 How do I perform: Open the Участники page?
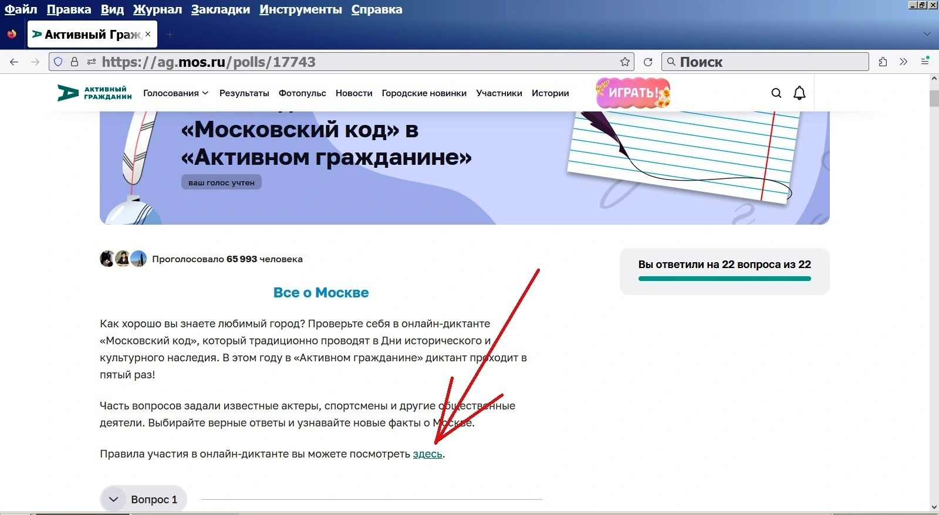pyautogui.click(x=499, y=93)
